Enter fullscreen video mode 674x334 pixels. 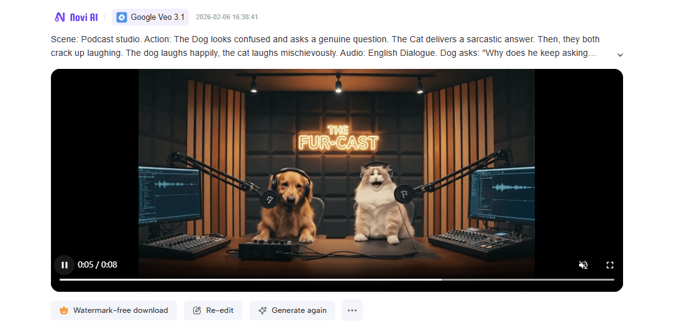(x=609, y=265)
